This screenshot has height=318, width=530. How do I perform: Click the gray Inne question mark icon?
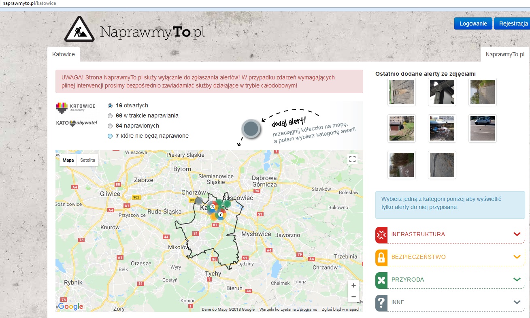[381, 303]
